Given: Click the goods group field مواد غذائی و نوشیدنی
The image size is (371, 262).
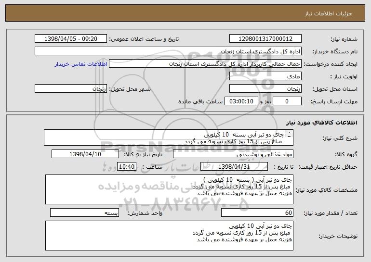Looking at the screenshot, I should [x=233, y=154].
